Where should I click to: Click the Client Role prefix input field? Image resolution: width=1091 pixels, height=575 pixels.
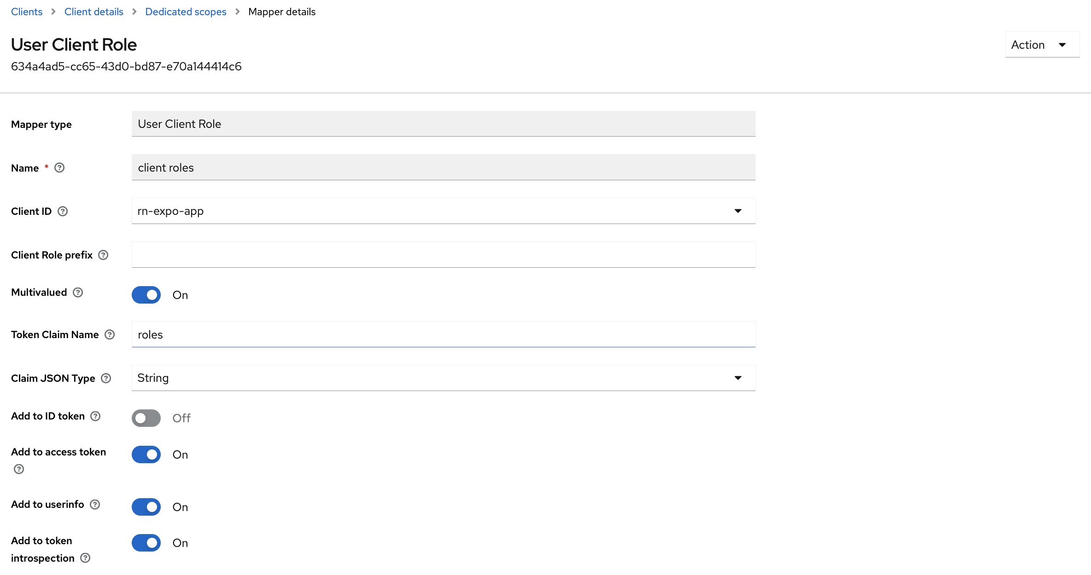click(x=443, y=254)
